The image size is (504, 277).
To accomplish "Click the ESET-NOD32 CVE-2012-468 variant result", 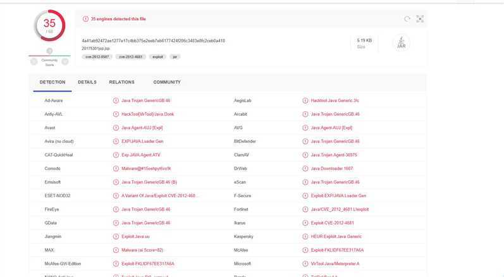I will tap(159, 195).
